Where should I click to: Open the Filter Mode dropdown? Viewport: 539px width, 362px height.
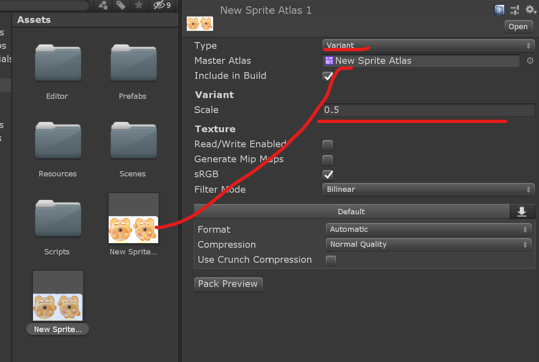tap(428, 189)
